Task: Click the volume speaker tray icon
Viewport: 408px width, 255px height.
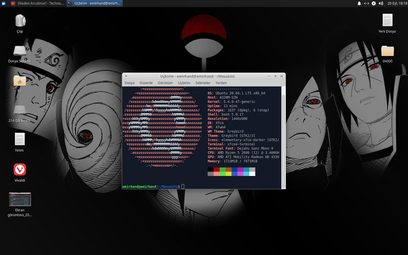Action: pos(381,3)
